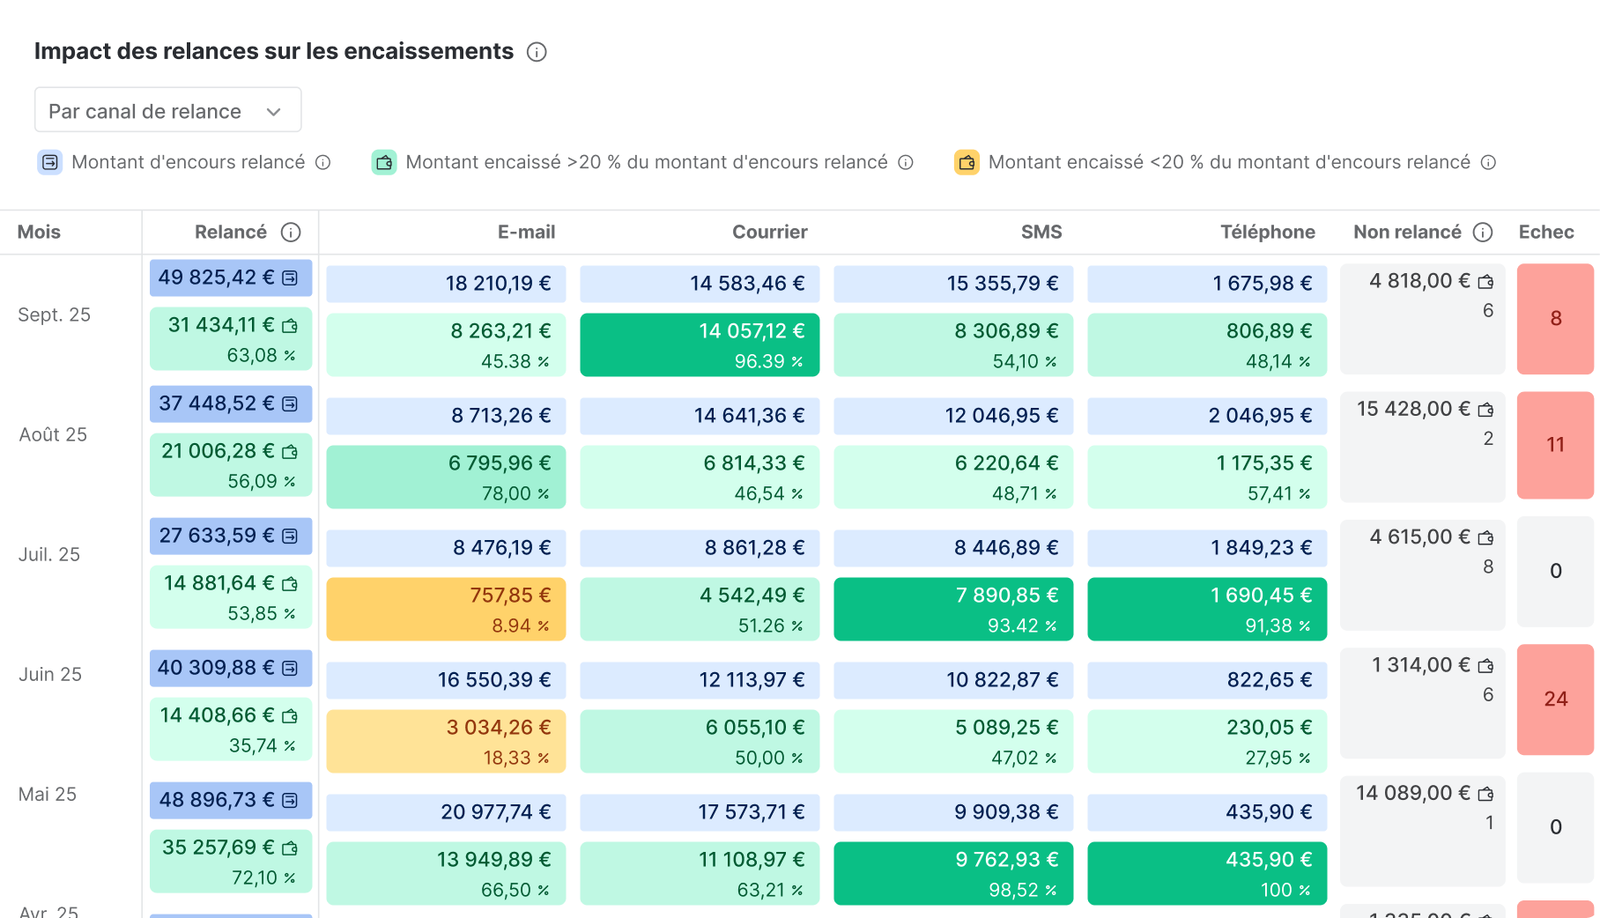Click the Echec column header
1600x918 pixels.
[x=1546, y=233]
